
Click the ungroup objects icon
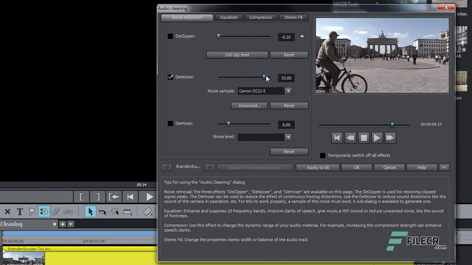pyautogui.click(x=68, y=212)
